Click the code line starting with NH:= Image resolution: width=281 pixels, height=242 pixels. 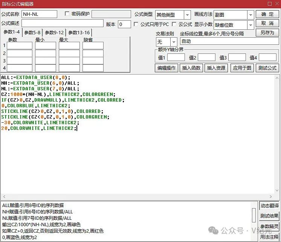pos(40,83)
